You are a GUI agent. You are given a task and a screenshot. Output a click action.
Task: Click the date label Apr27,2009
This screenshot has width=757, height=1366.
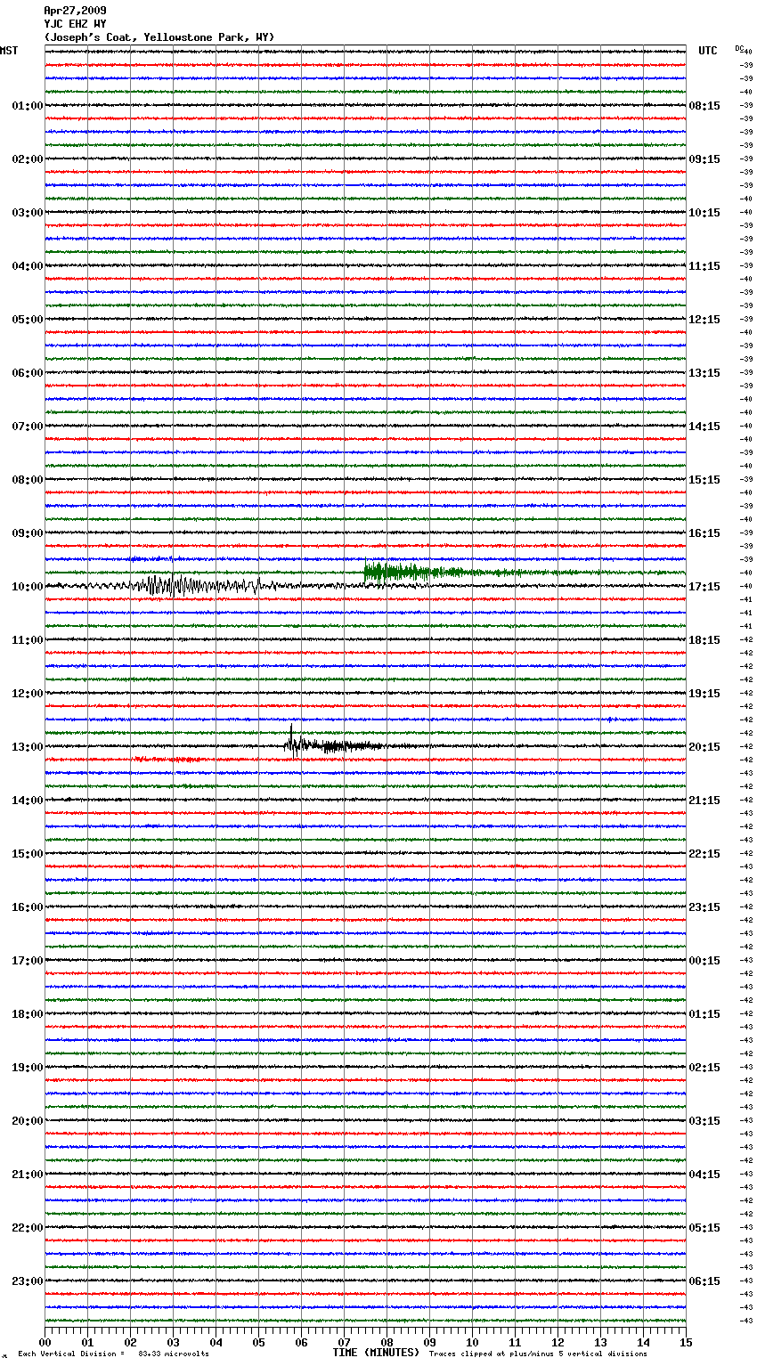coord(75,11)
